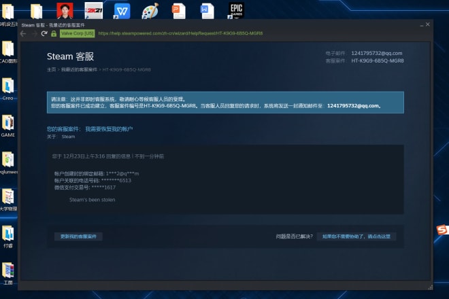Close the Steam support window

pyautogui.click(x=427, y=24)
